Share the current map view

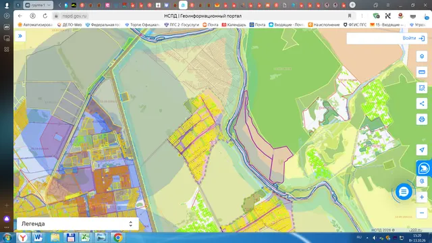click(421, 103)
